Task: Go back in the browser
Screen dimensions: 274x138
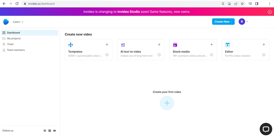Action: tap(4, 4)
